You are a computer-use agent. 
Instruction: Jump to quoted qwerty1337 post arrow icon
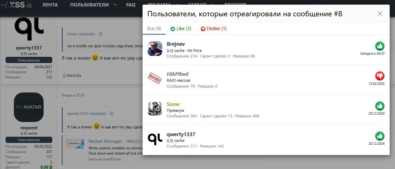(112, 113)
